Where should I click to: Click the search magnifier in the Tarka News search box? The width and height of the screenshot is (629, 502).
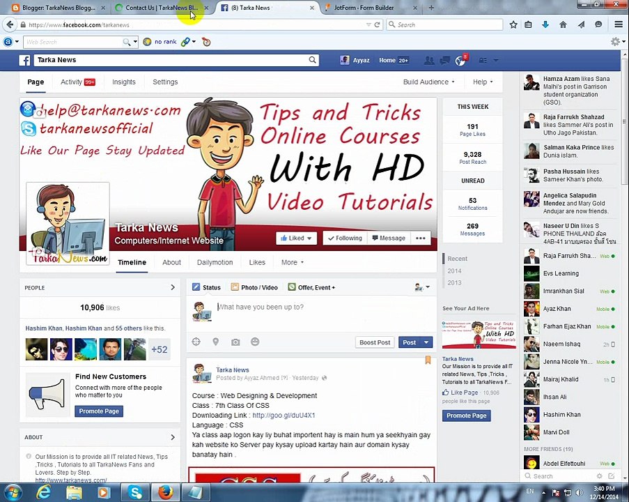pyautogui.click(x=312, y=60)
